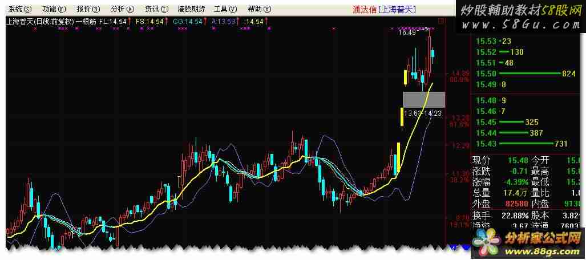This screenshot has width=586, height=260.
Task: Open the 港股期货 menu
Action: [191, 9]
